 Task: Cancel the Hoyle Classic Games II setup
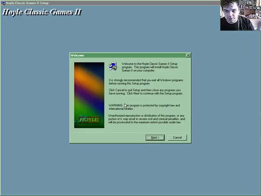pyautogui.click(x=177, y=138)
